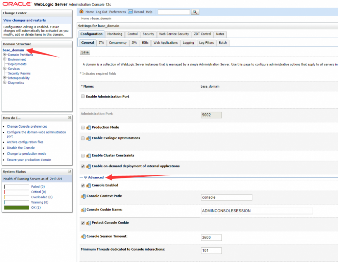The width and height of the screenshot is (338, 262).
Task: Click OK (1) health link
Action: 36,208
